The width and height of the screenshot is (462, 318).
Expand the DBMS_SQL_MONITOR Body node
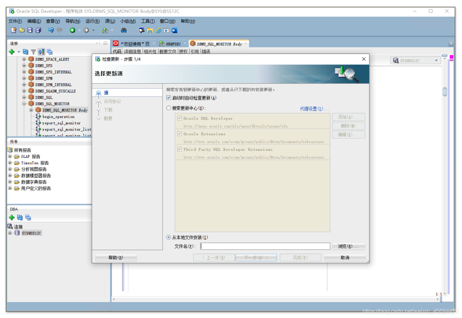coord(31,110)
